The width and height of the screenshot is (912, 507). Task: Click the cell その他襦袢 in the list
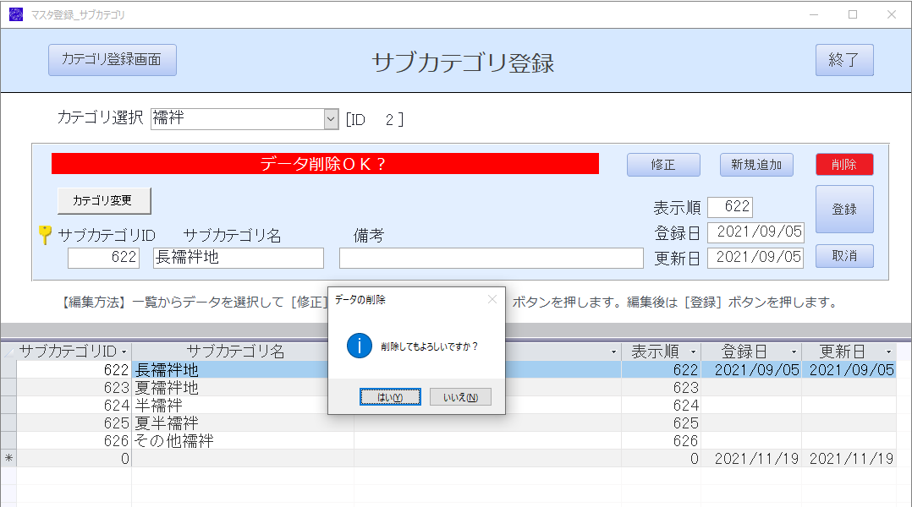coord(243,440)
